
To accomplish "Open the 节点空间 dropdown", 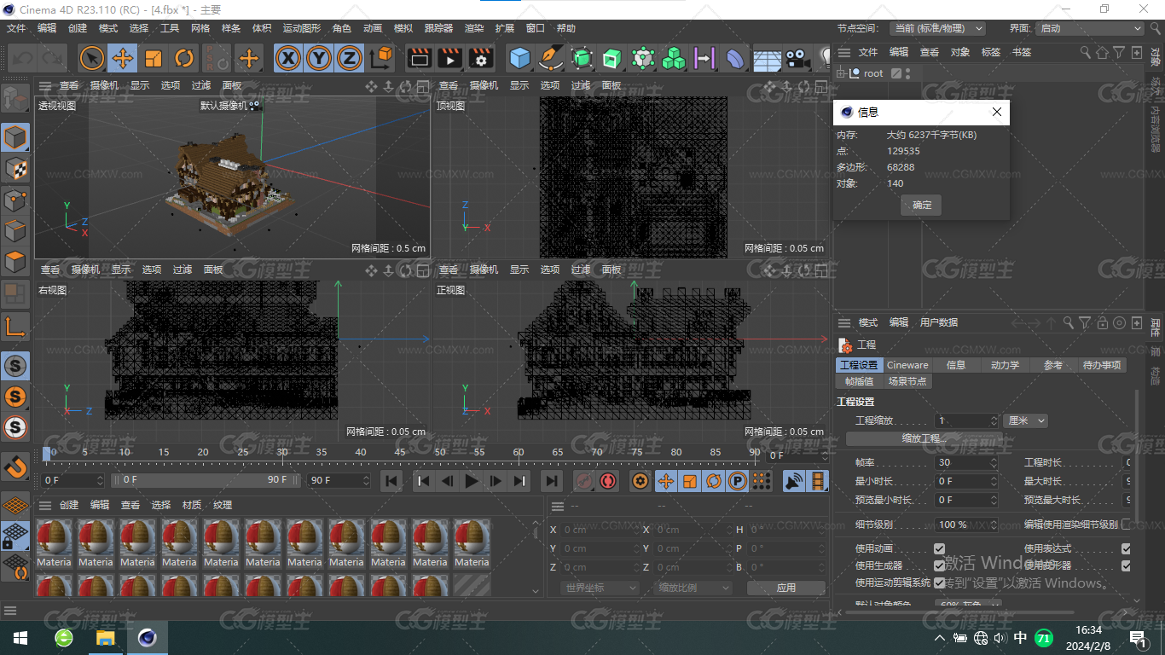I will (x=938, y=28).
